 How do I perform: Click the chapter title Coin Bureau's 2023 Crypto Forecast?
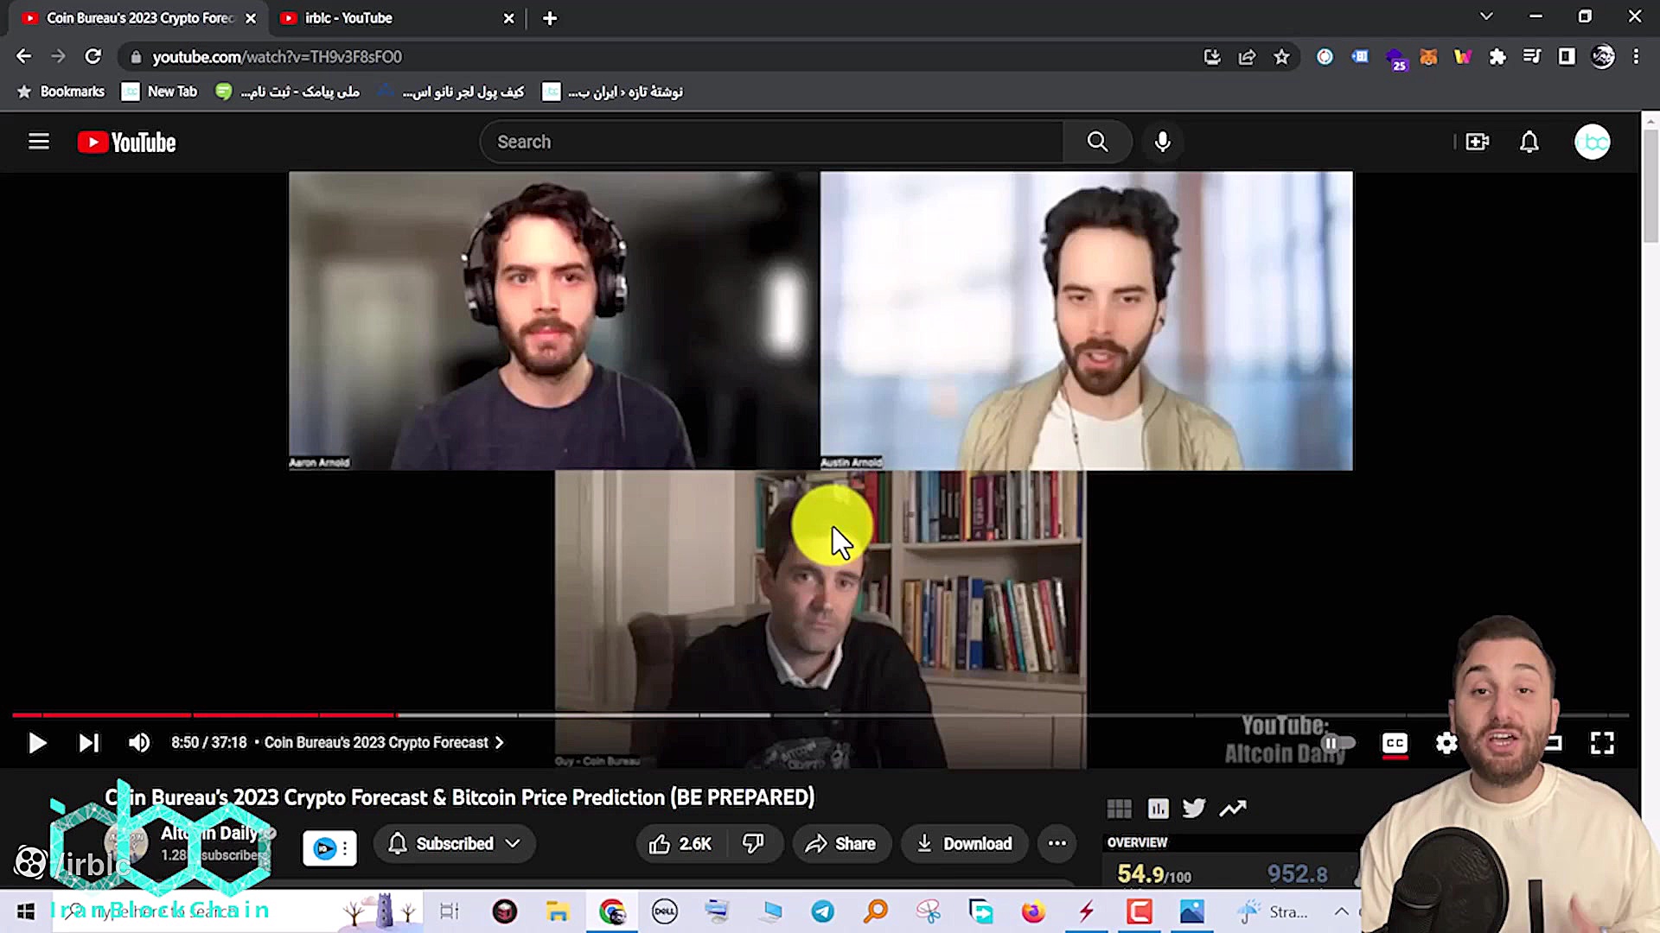(376, 743)
